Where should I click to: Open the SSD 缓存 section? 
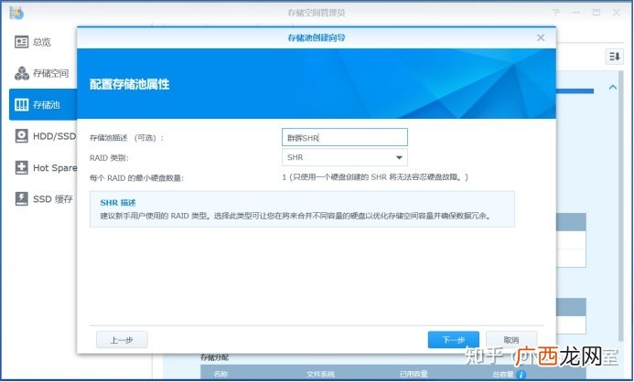click(43, 198)
